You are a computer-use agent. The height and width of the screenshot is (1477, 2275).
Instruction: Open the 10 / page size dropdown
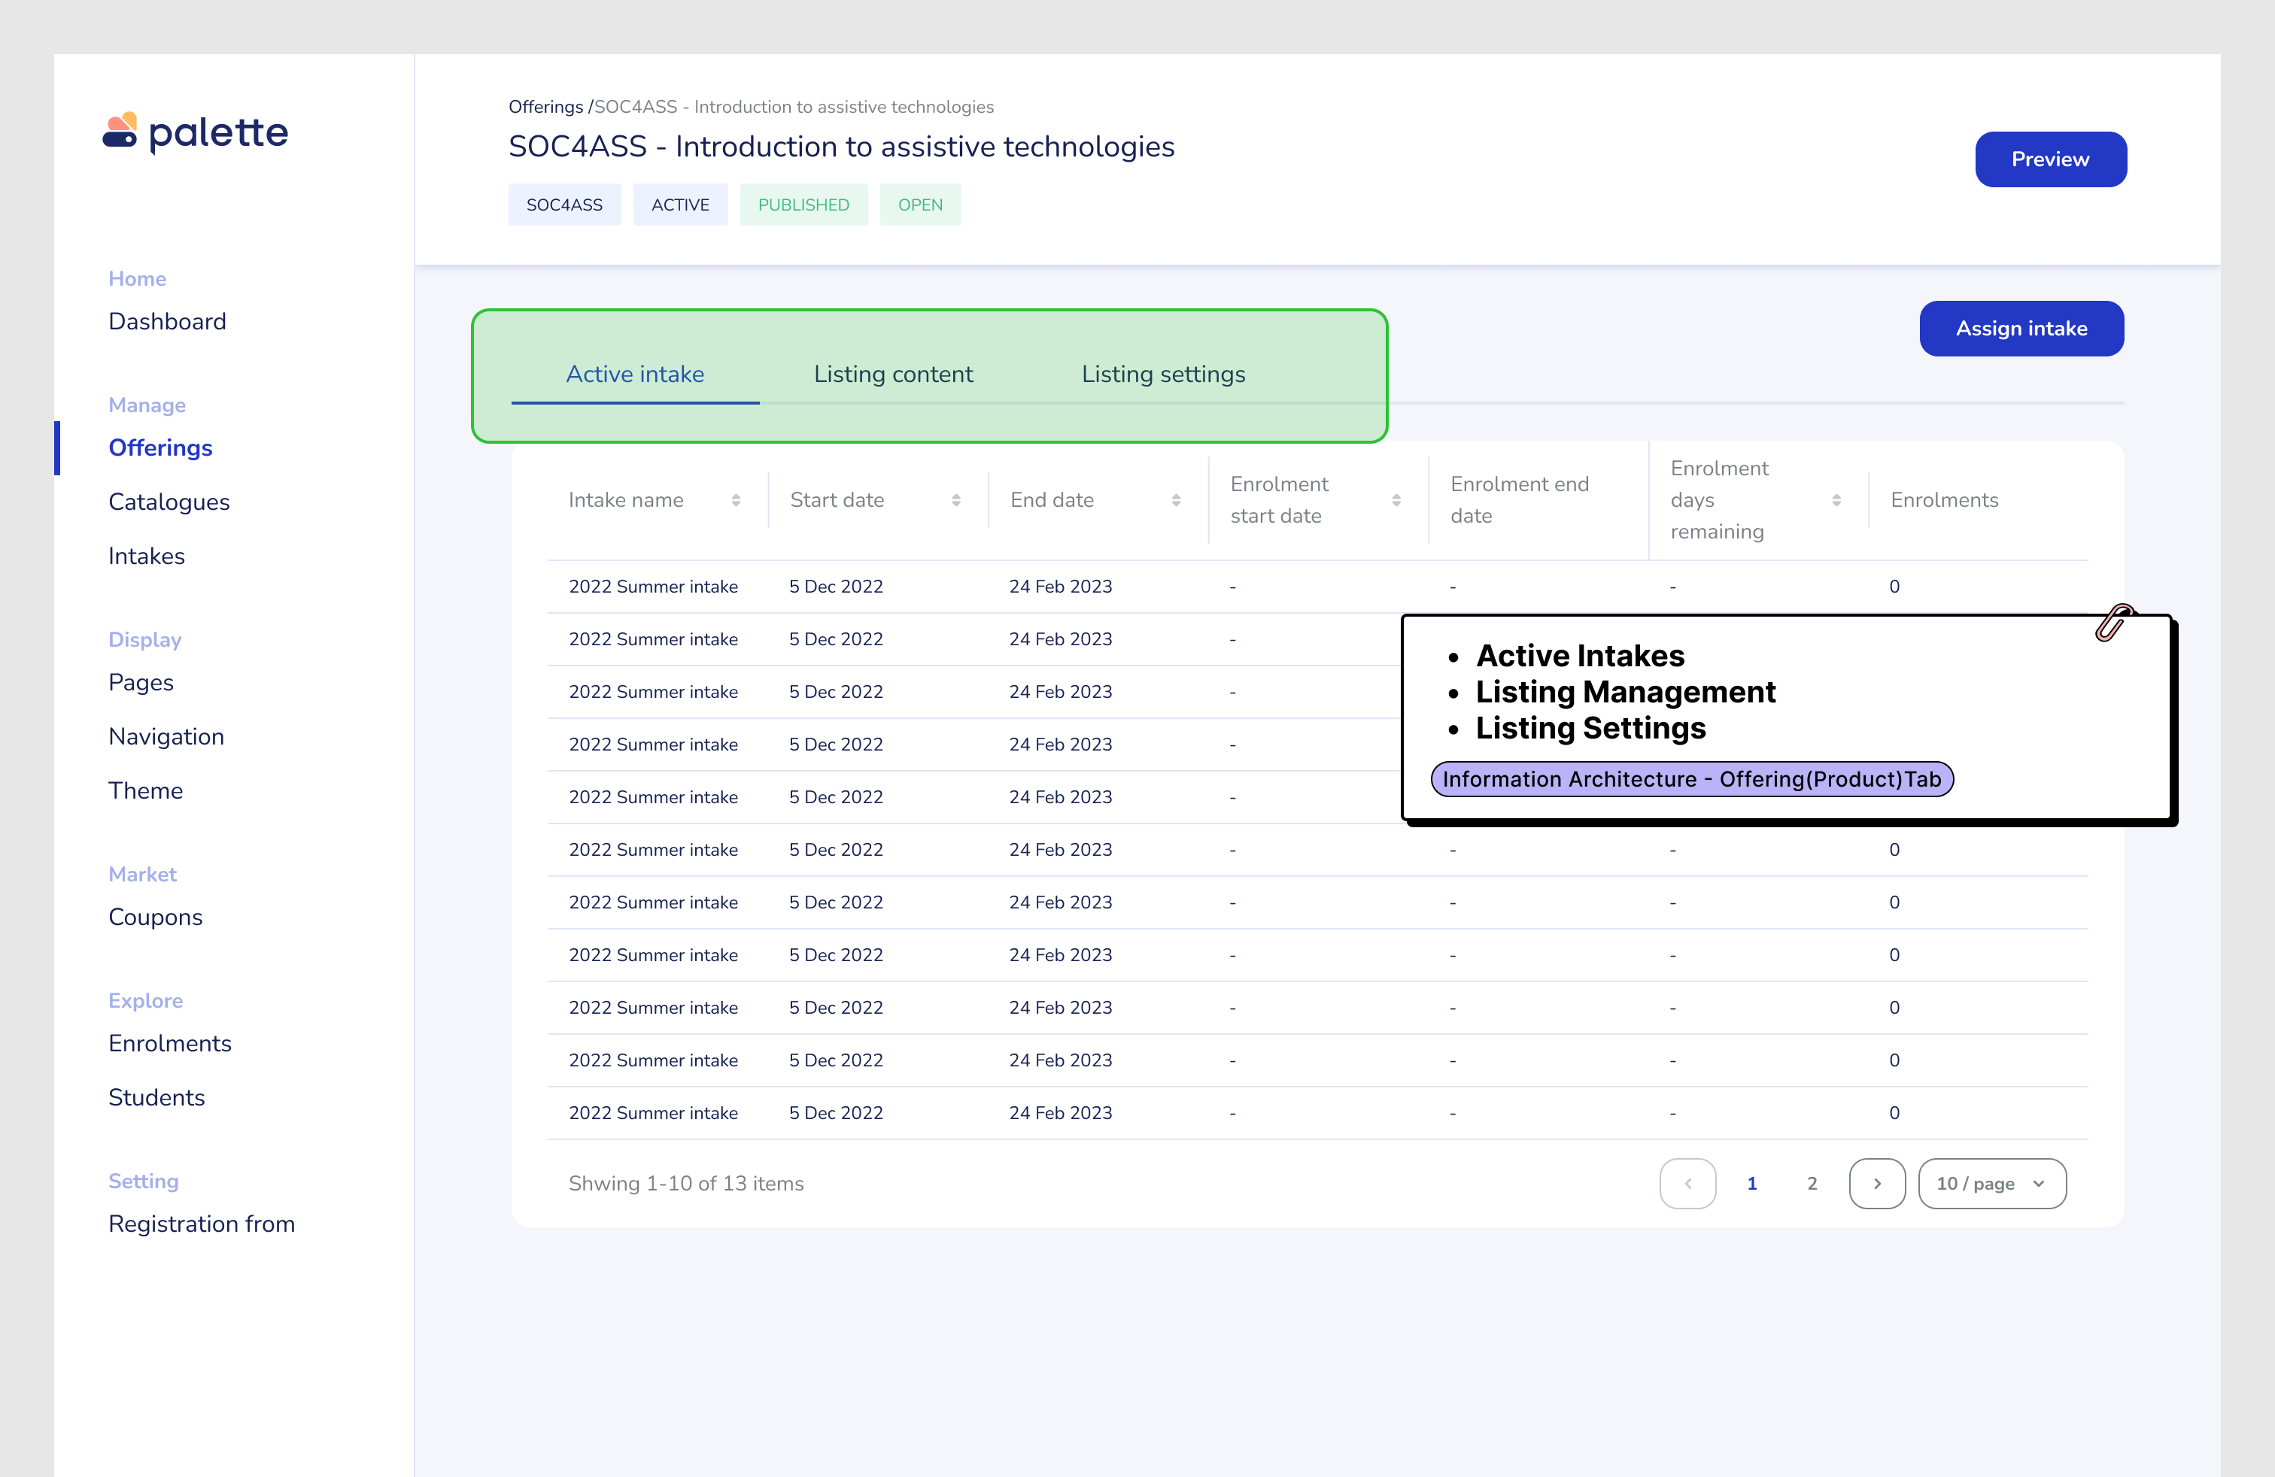[x=1992, y=1184]
